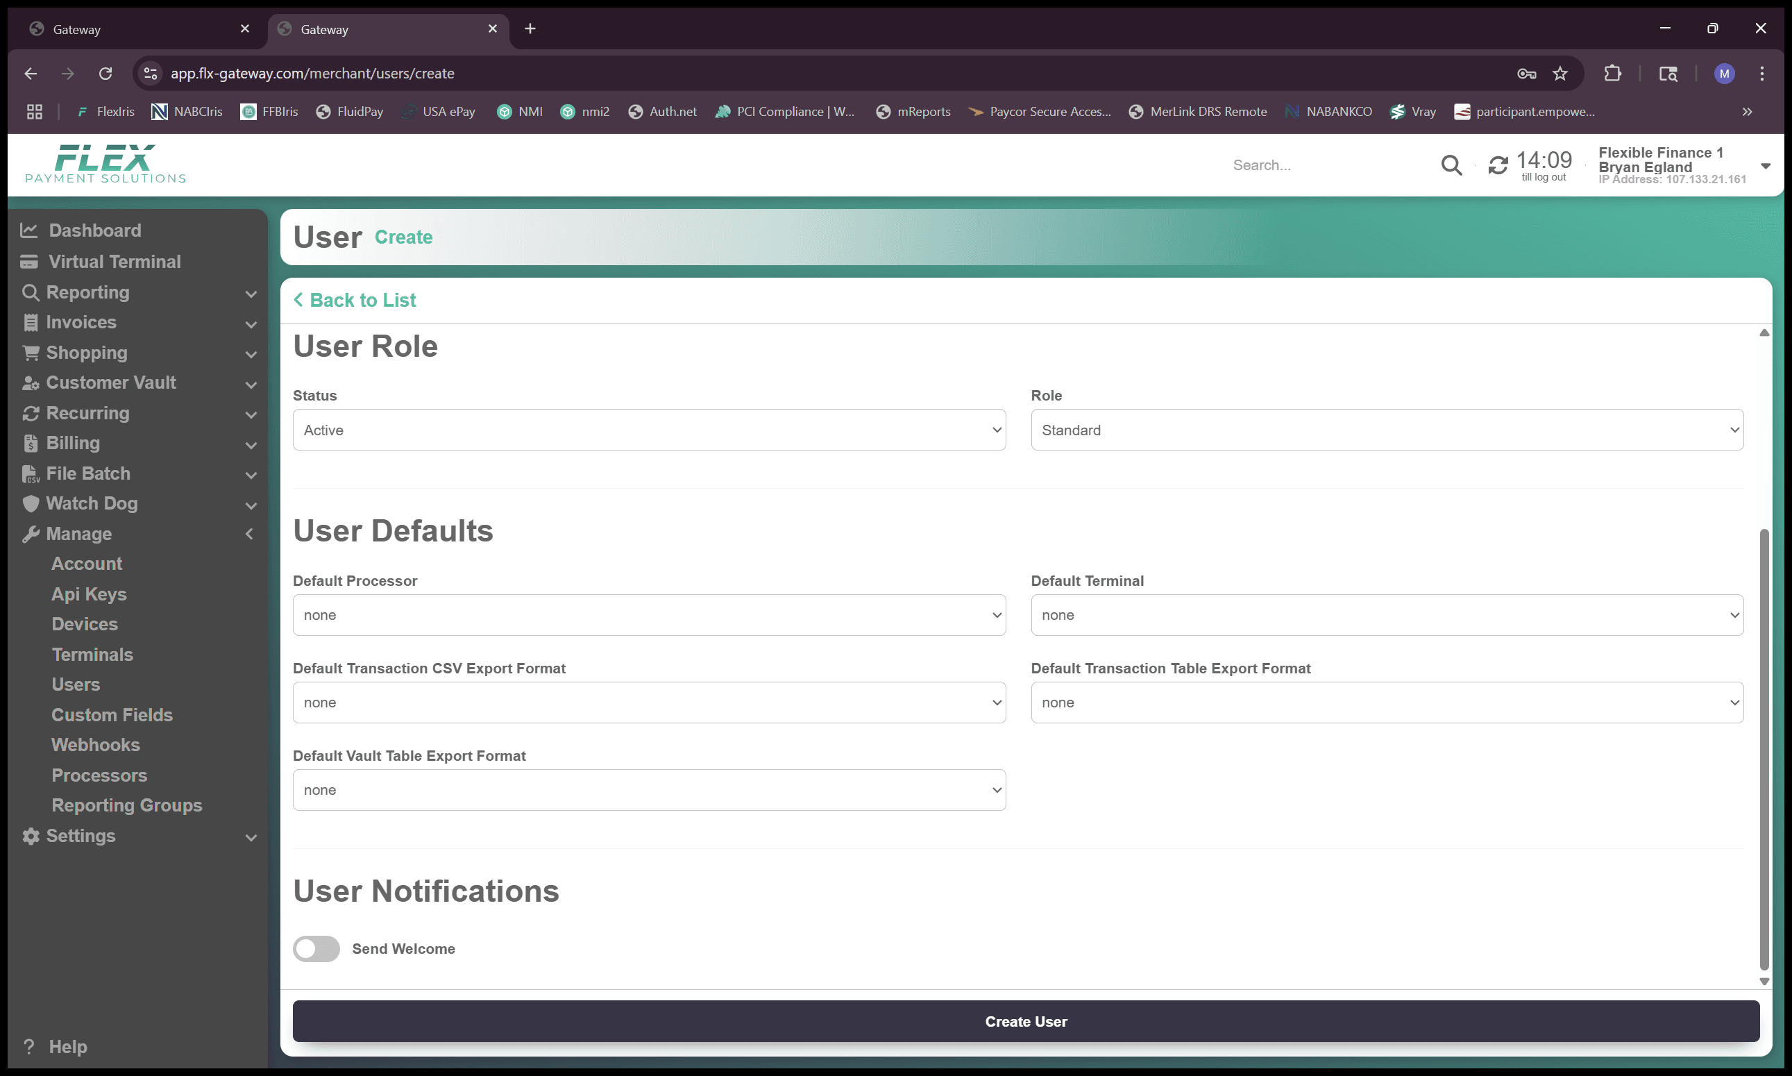
Task: Open Terminals under Manage
Action: [93, 655]
